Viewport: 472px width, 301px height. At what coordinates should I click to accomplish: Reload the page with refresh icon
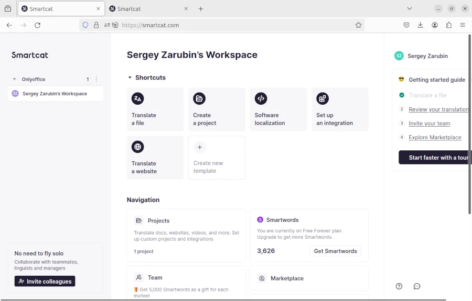pos(37,25)
